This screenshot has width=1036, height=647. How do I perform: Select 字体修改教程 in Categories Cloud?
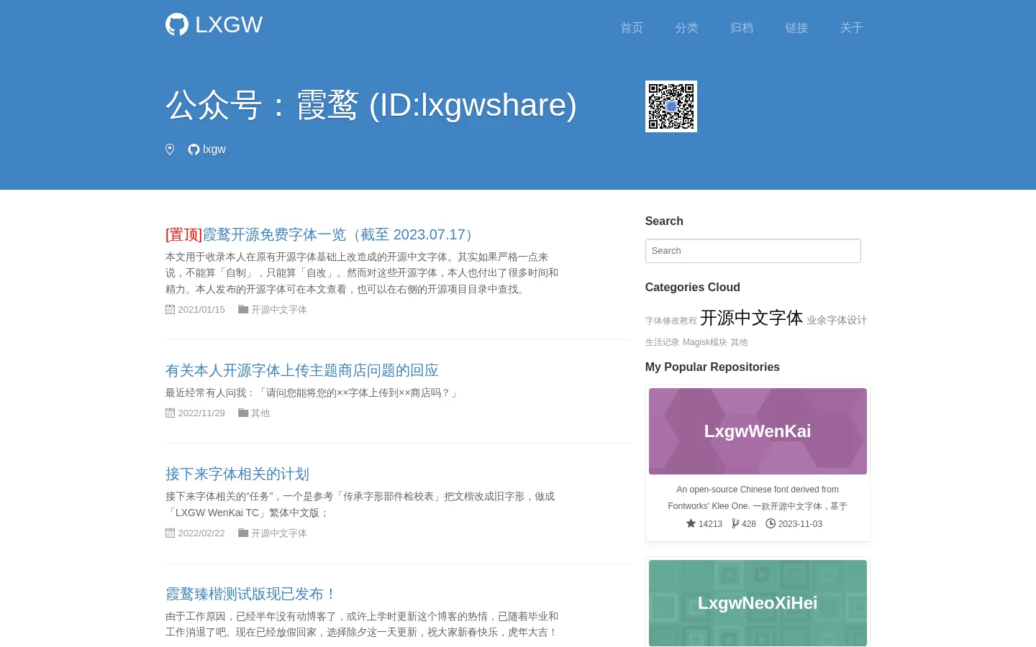click(671, 321)
